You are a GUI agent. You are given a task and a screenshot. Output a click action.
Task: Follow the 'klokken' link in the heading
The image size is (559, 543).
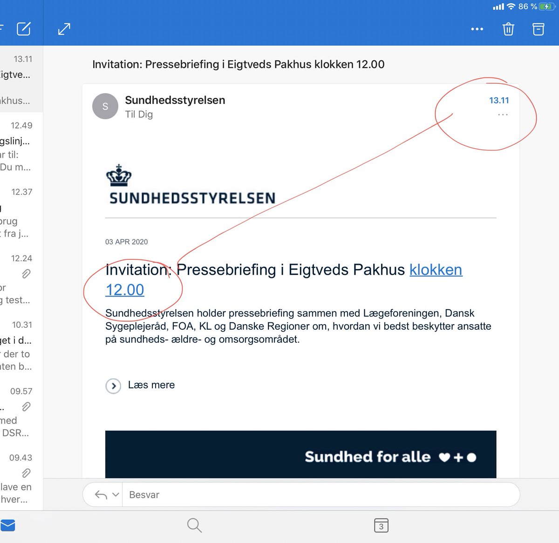tap(436, 270)
